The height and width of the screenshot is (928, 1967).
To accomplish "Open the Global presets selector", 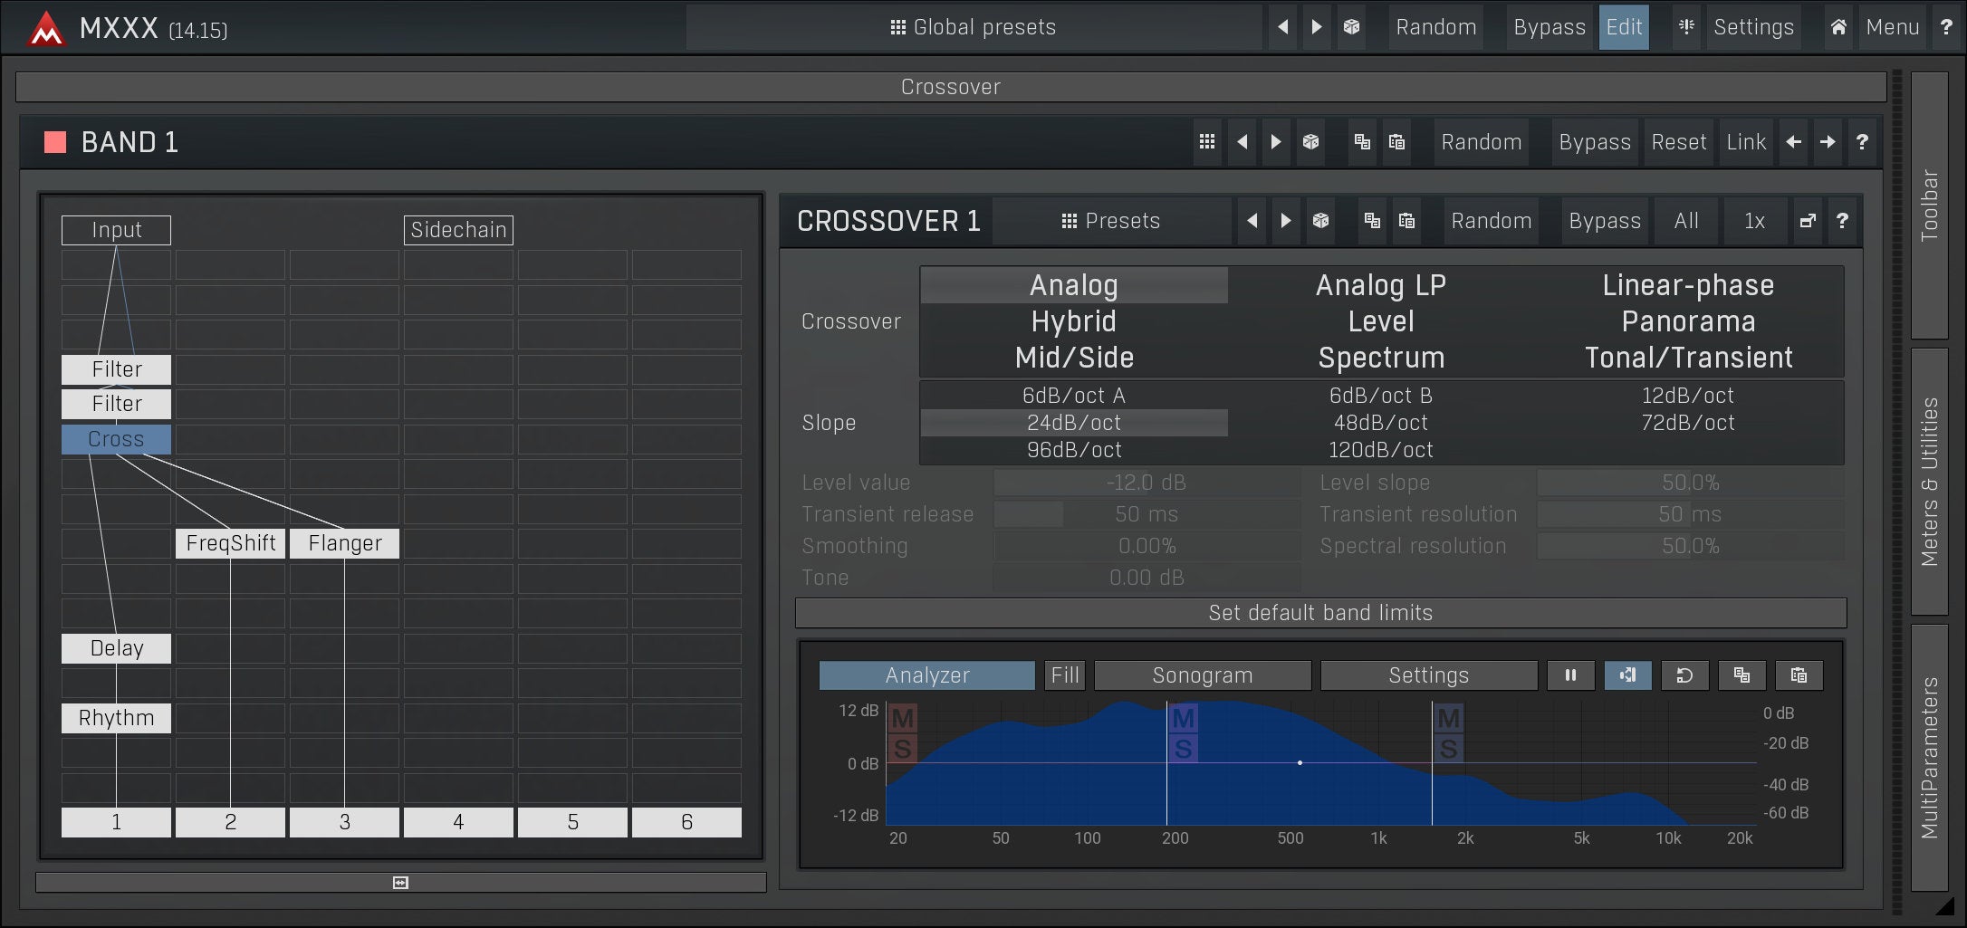I will [974, 27].
